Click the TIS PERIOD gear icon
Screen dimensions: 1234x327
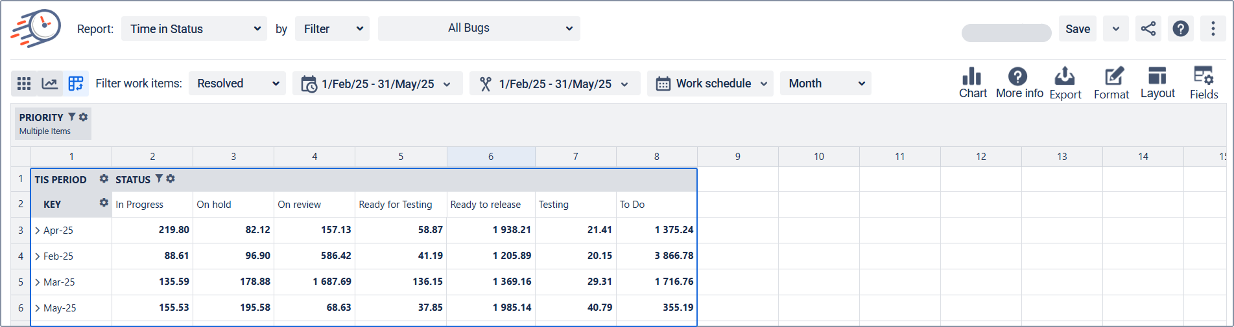104,179
